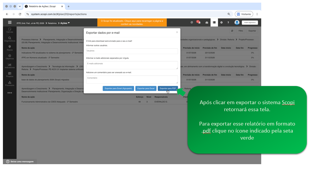Focus the Usuários input field
The image size is (310, 170).
pos(132,51)
